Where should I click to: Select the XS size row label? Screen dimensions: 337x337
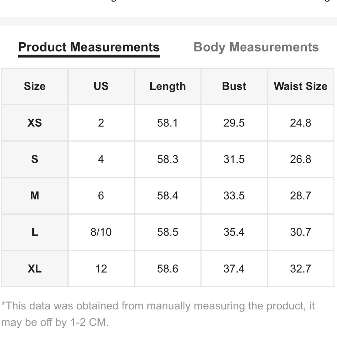coord(35,123)
